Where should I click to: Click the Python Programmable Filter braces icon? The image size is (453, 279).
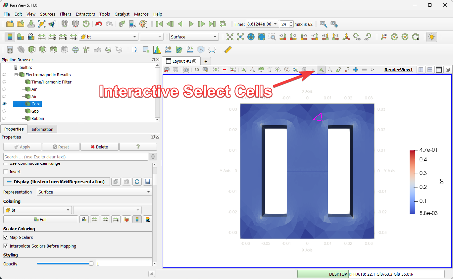[x=212, y=50]
